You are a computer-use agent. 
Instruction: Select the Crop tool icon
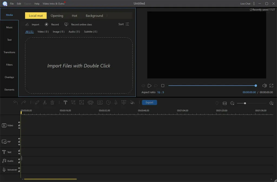point(73,103)
